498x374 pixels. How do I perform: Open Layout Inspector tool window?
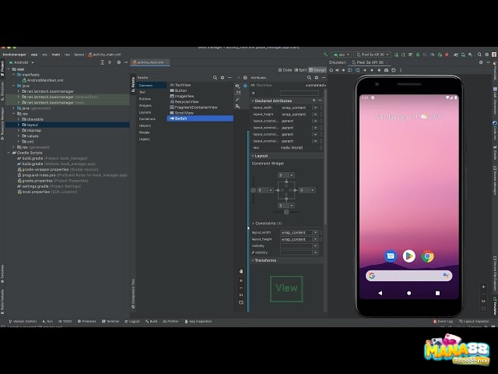(474, 321)
